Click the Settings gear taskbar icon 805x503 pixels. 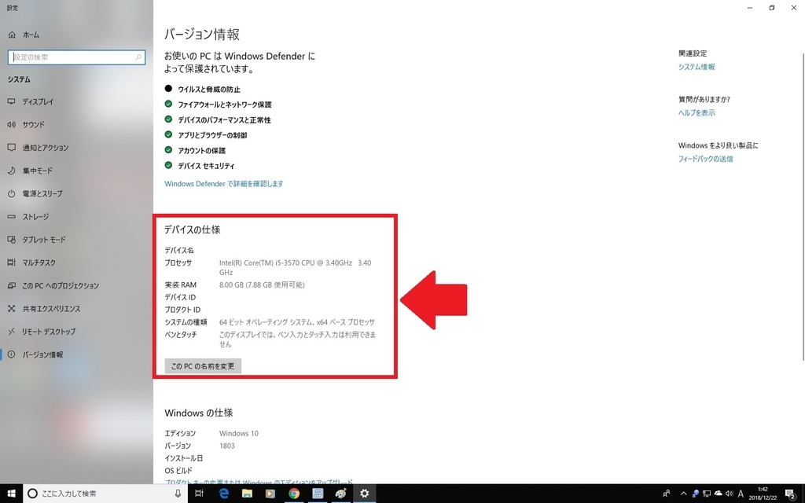365,494
